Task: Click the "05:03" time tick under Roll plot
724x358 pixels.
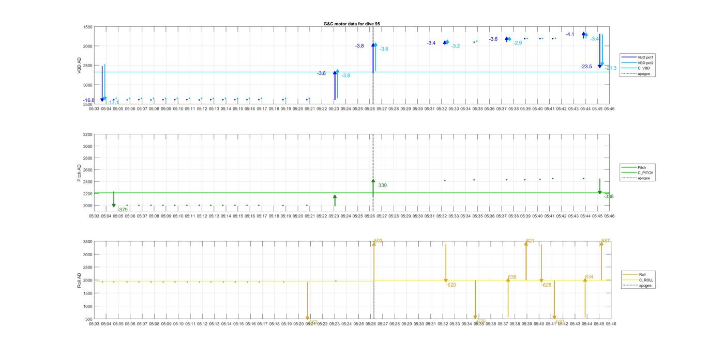Action: (94, 324)
